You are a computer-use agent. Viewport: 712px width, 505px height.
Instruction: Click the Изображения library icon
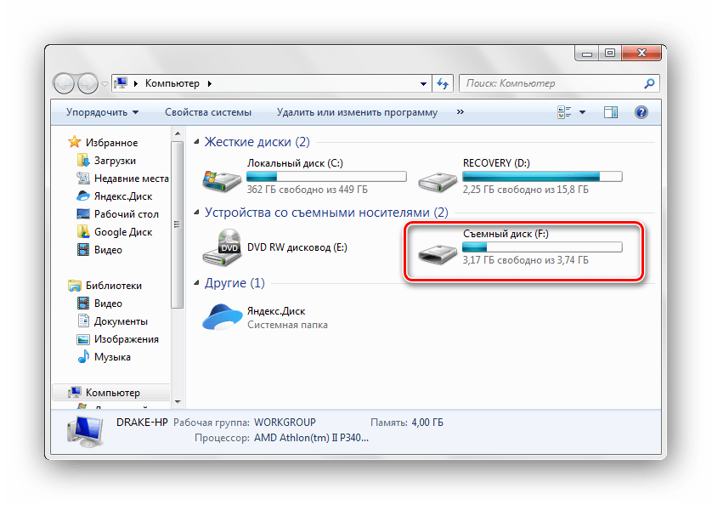83,339
